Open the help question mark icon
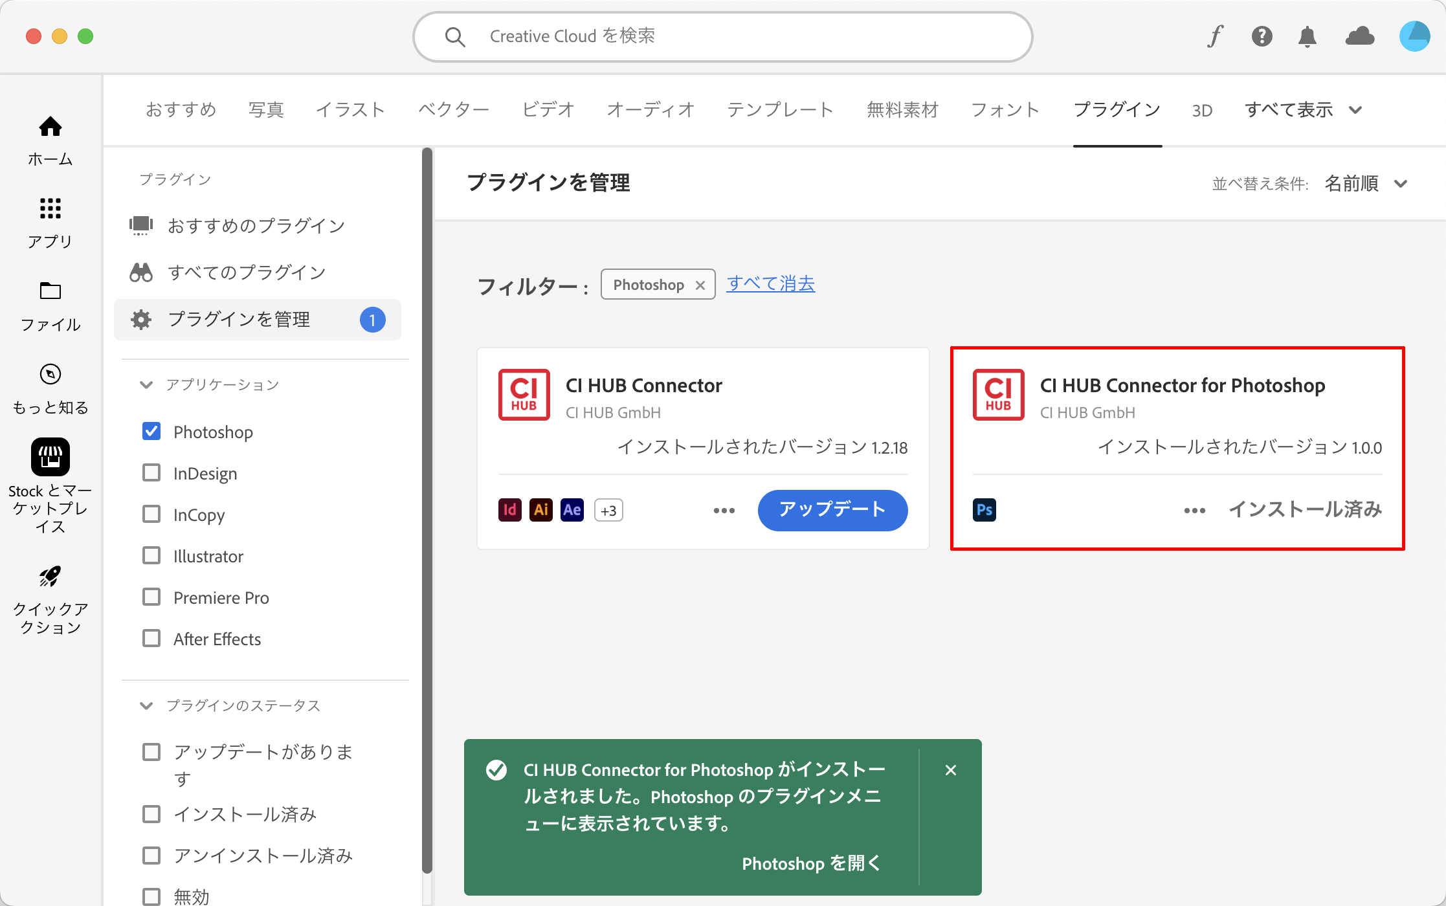 (1262, 36)
